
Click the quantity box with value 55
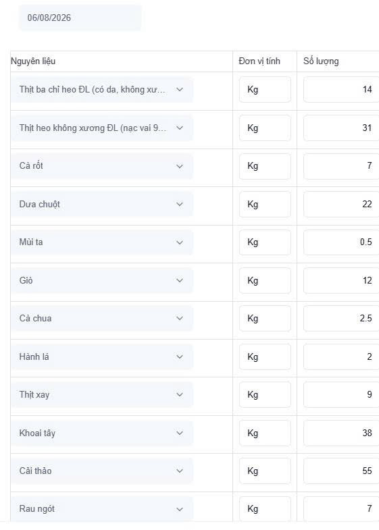pos(341,471)
